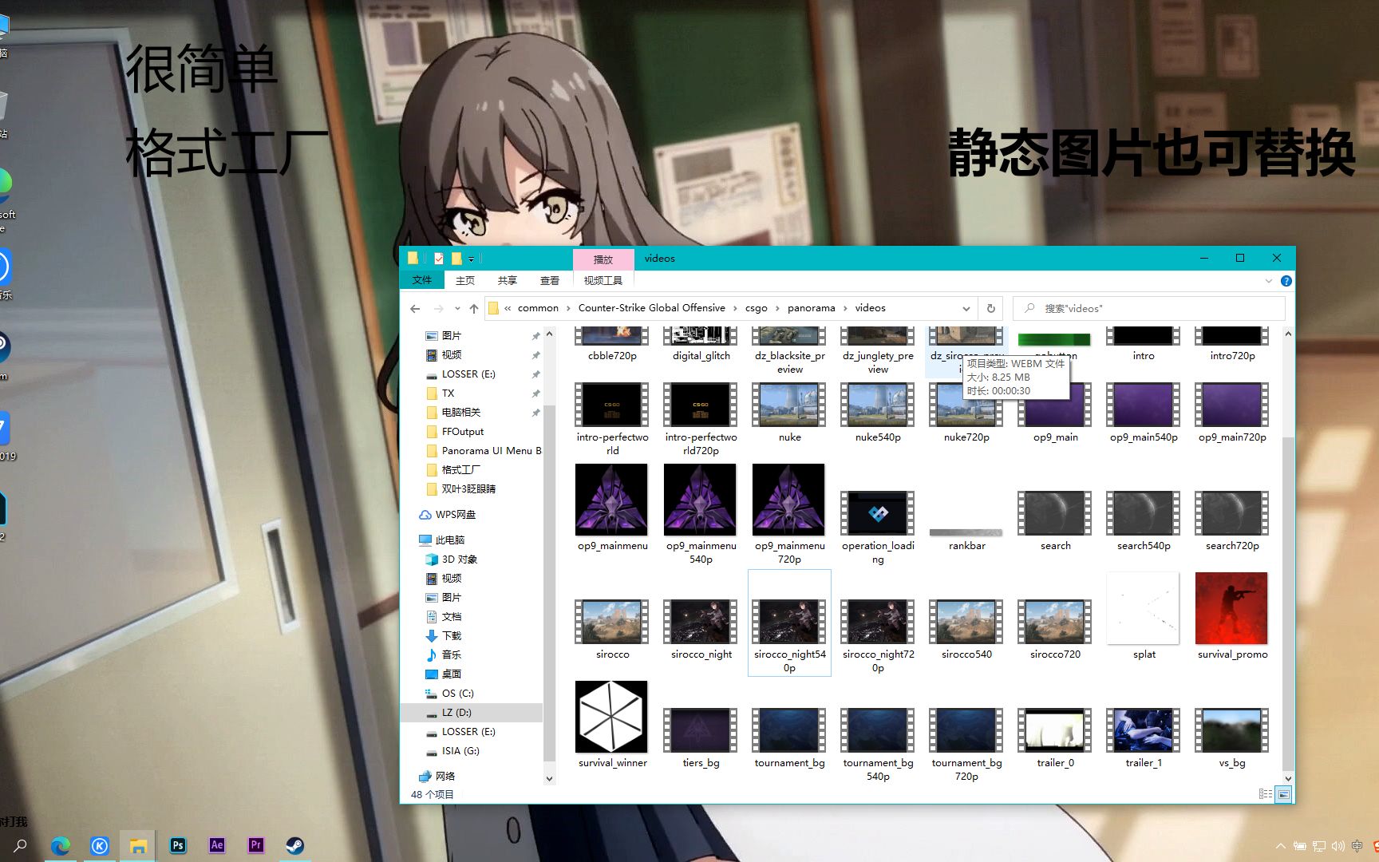This screenshot has height=862, width=1379.
Task: Navigate to Counter-Strike Global Offensive breadcrumb
Action: [652, 308]
